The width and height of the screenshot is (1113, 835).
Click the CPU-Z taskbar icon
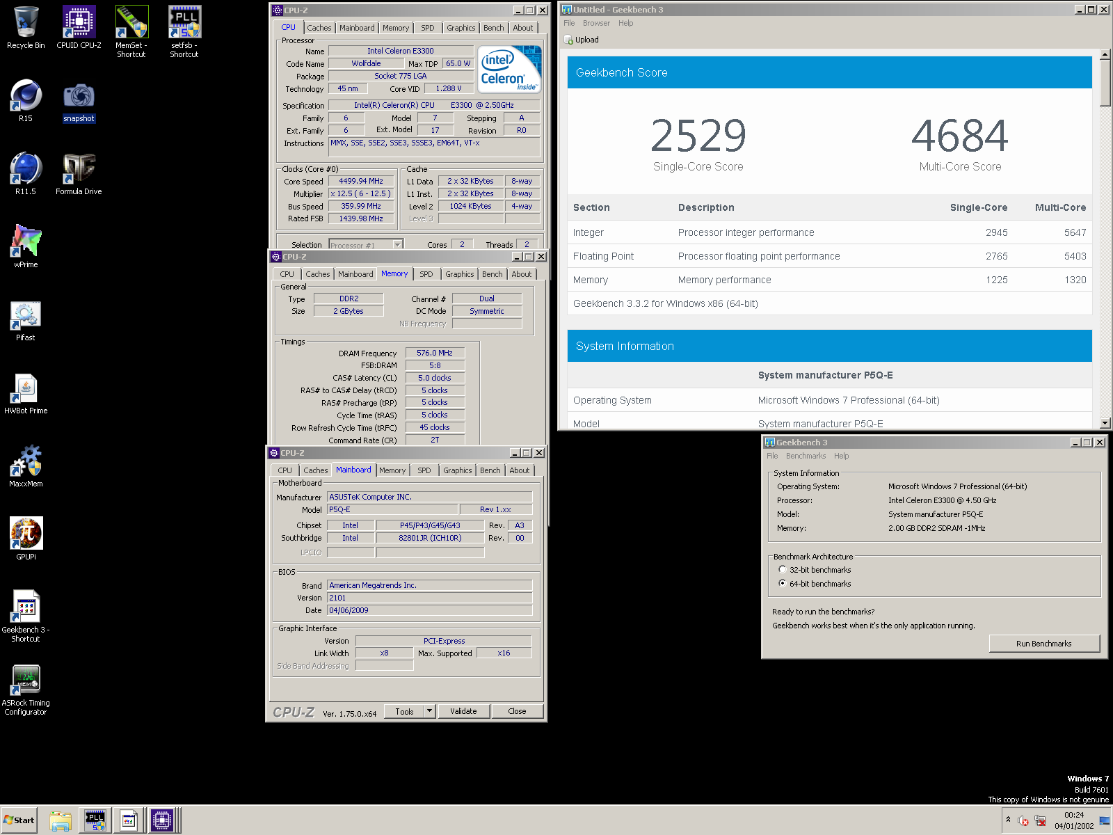pos(162,820)
